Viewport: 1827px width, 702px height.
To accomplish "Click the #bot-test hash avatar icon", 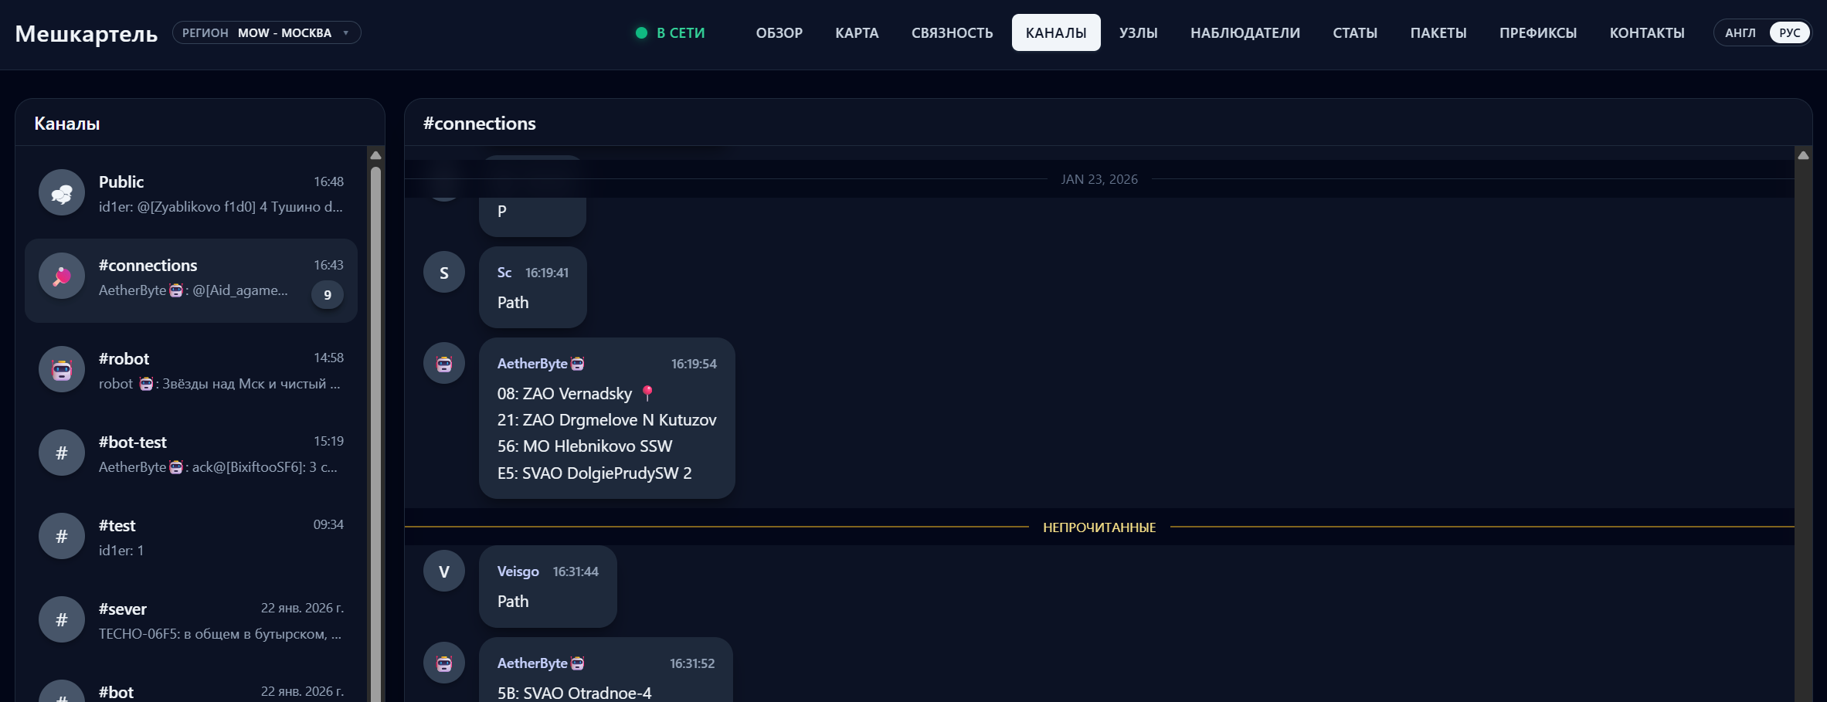I will (x=62, y=453).
